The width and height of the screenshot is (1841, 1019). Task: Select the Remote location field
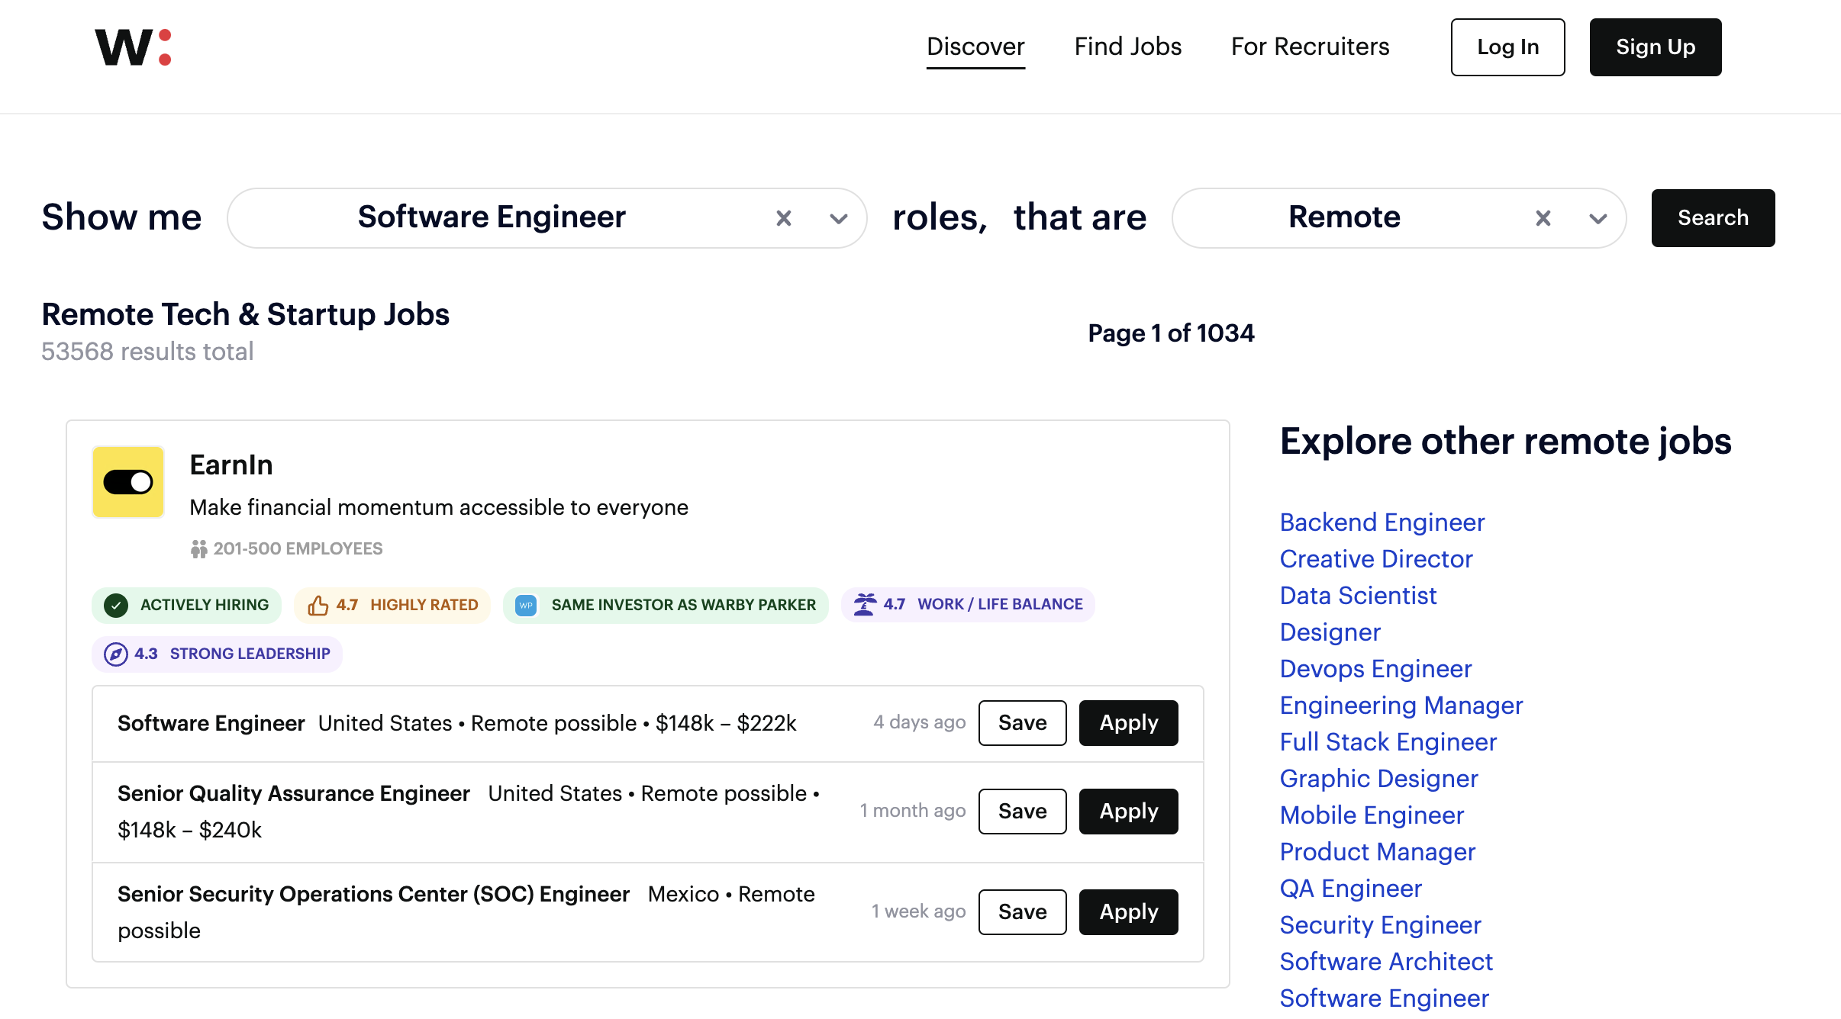[1398, 218]
